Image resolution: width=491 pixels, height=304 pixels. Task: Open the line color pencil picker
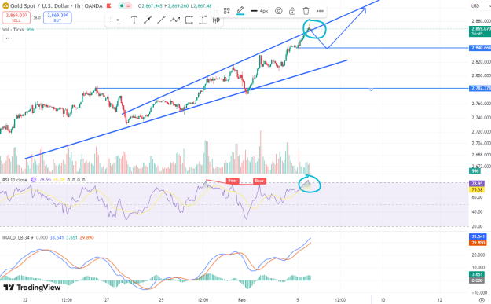pyautogui.click(x=240, y=11)
